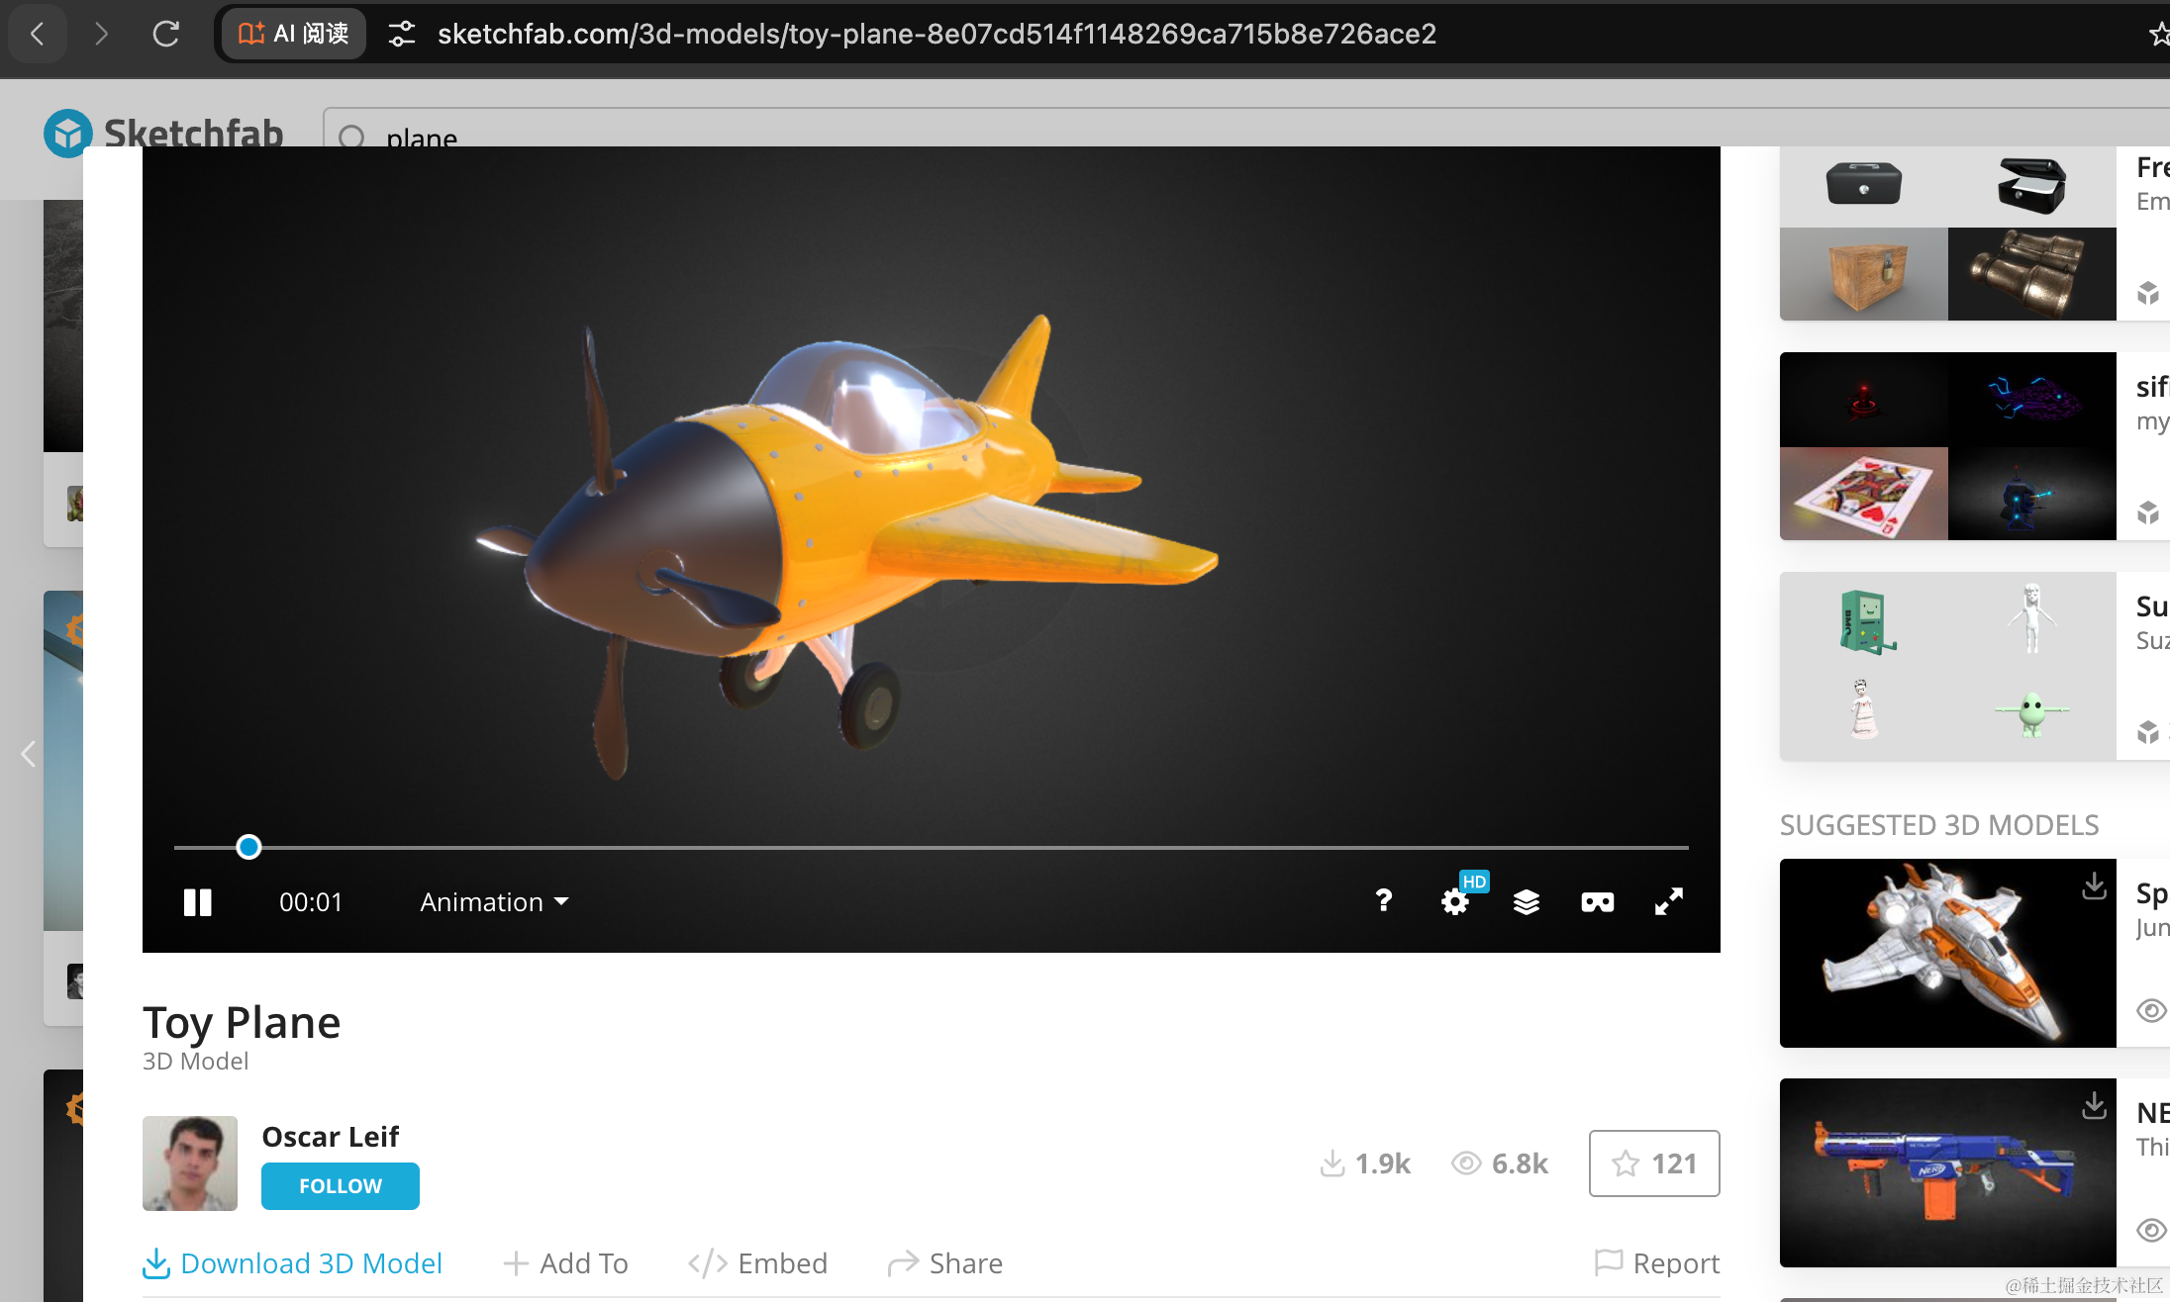Go forward using browser forward arrow
This screenshot has width=2170, height=1302.
100,34
